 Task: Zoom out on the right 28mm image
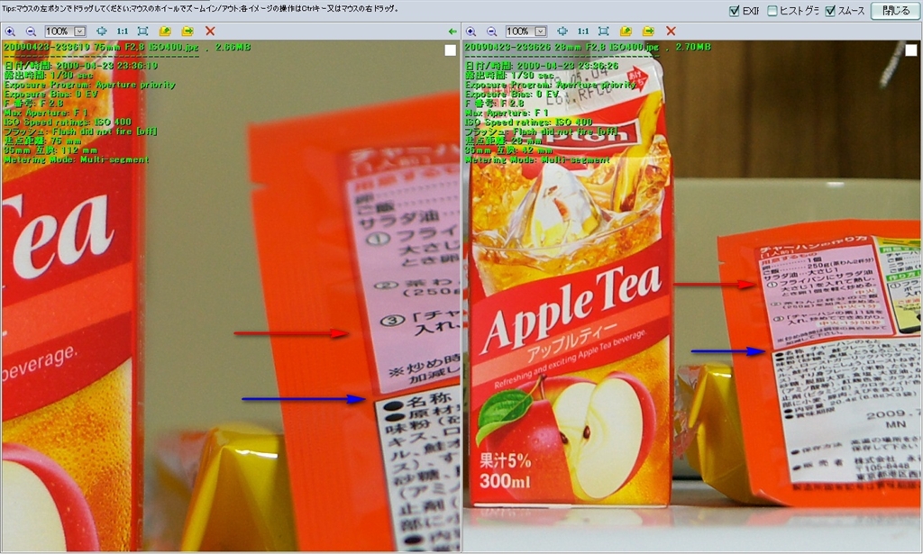[x=491, y=32]
